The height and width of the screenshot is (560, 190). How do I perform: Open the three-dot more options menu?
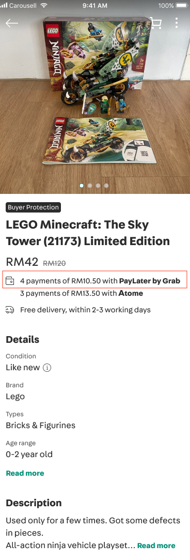point(177,23)
